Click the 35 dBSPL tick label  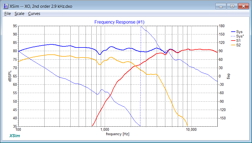[15, 126]
